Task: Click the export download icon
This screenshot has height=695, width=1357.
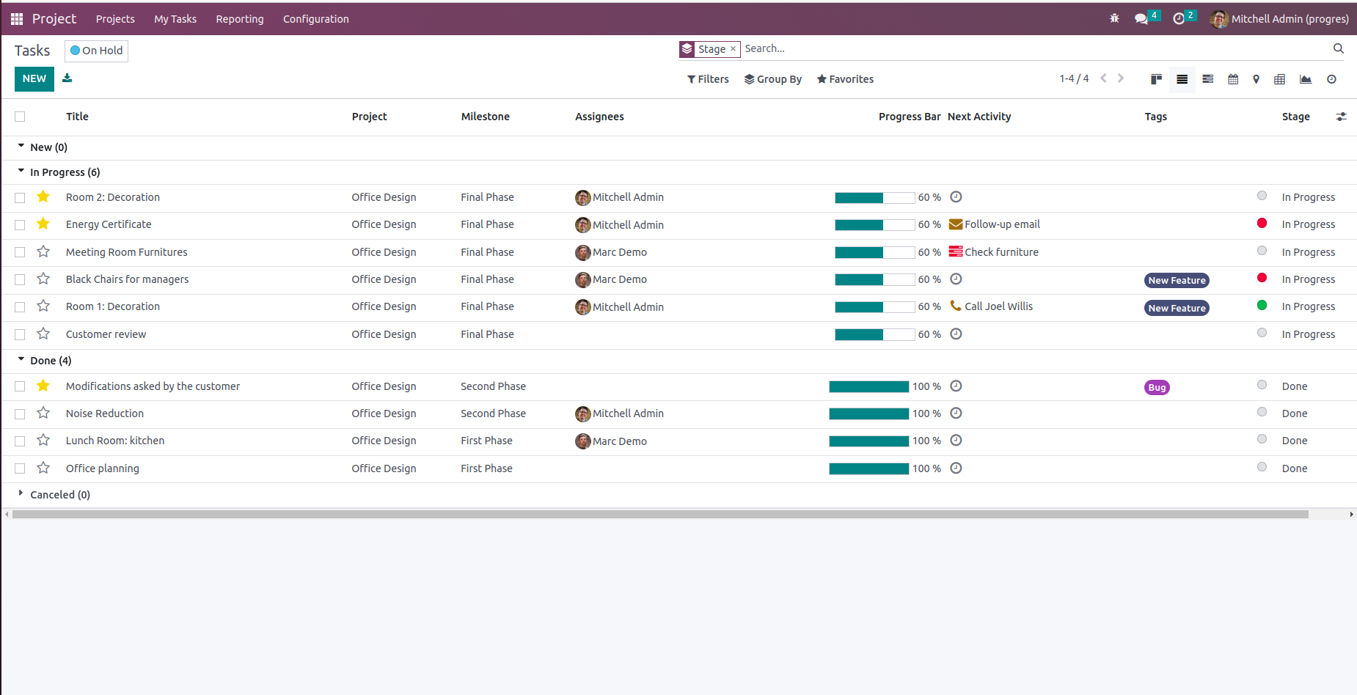Action: (67, 78)
